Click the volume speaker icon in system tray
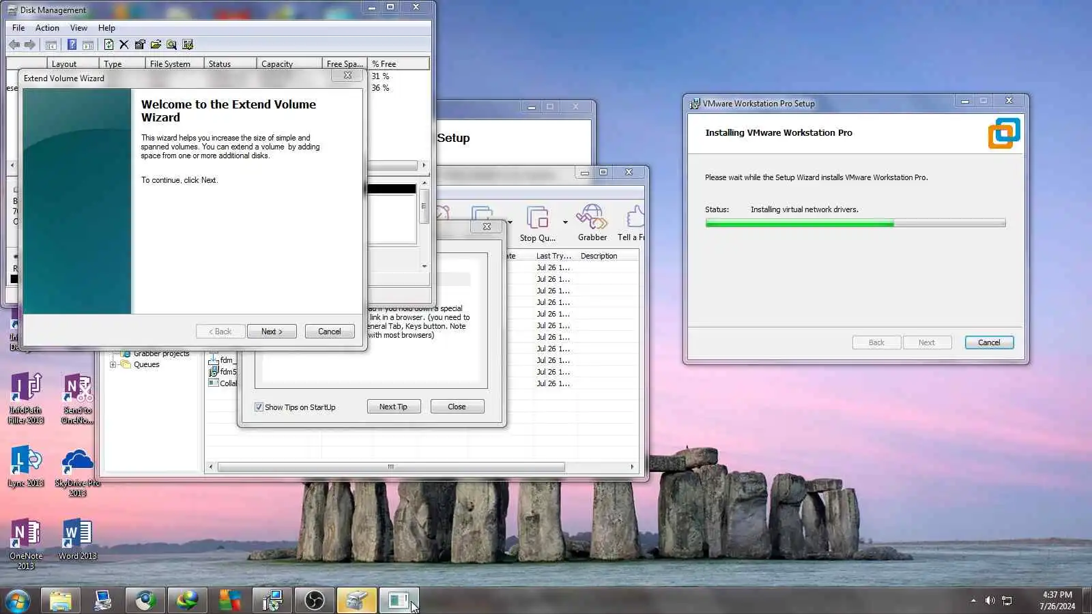The height and width of the screenshot is (614, 1092). [990, 600]
